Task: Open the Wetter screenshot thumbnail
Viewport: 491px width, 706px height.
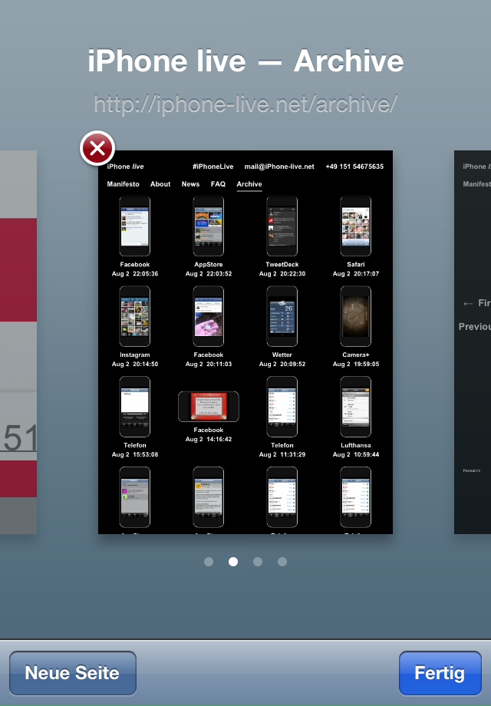Action: (282, 316)
